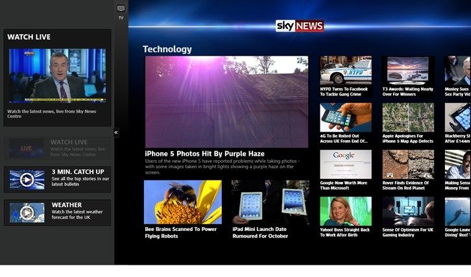This screenshot has width=471, height=277.
Task: Open the Google search page thumbnail
Action: click(346, 164)
